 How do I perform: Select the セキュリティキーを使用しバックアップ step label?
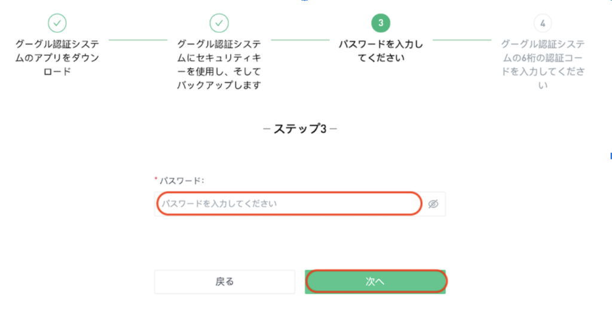click(x=219, y=64)
